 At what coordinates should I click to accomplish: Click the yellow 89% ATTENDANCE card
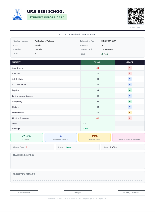(94, 137)
